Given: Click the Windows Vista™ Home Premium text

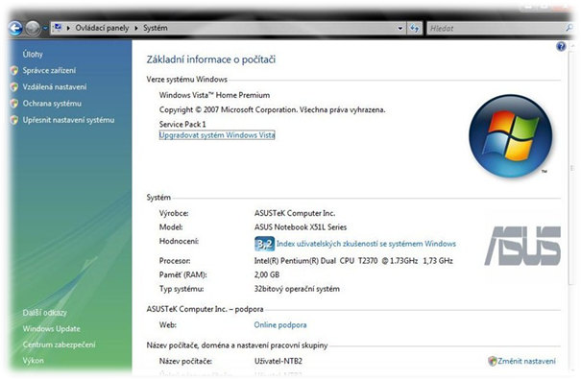Looking at the screenshot, I should click(214, 95).
